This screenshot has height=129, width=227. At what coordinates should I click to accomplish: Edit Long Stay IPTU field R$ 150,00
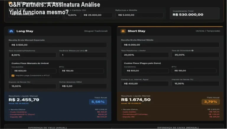click(x=82, y=71)
